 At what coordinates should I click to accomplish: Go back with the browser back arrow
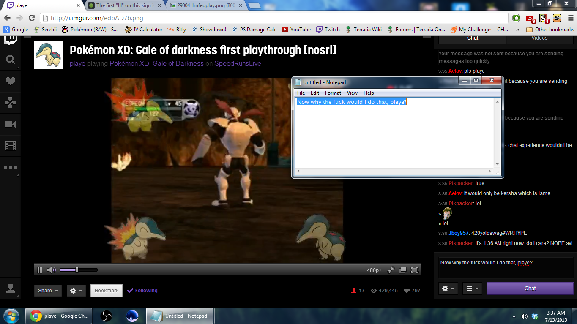[x=7, y=18]
